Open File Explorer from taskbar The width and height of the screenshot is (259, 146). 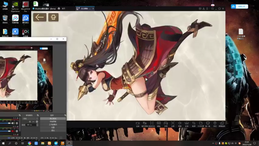coord(43,143)
